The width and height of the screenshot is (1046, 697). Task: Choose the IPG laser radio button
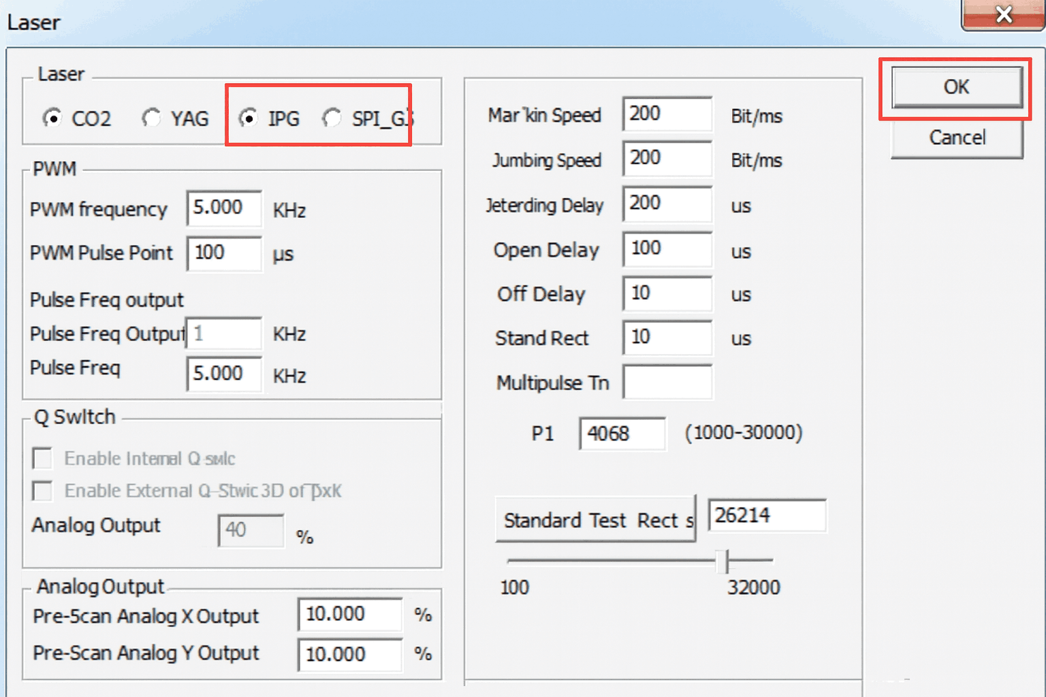[x=249, y=118]
